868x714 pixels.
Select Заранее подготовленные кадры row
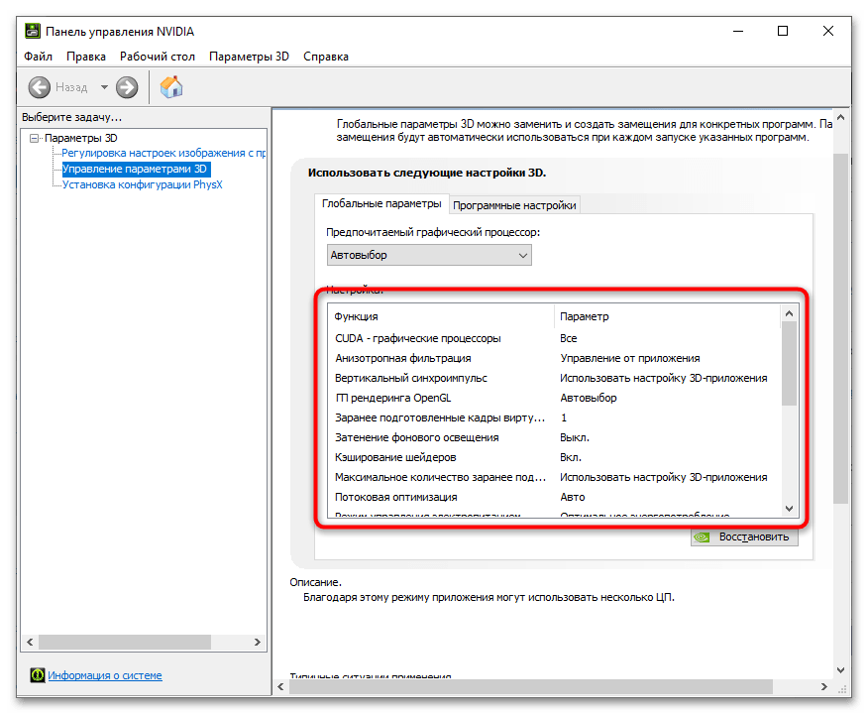[x=554, y=418]
